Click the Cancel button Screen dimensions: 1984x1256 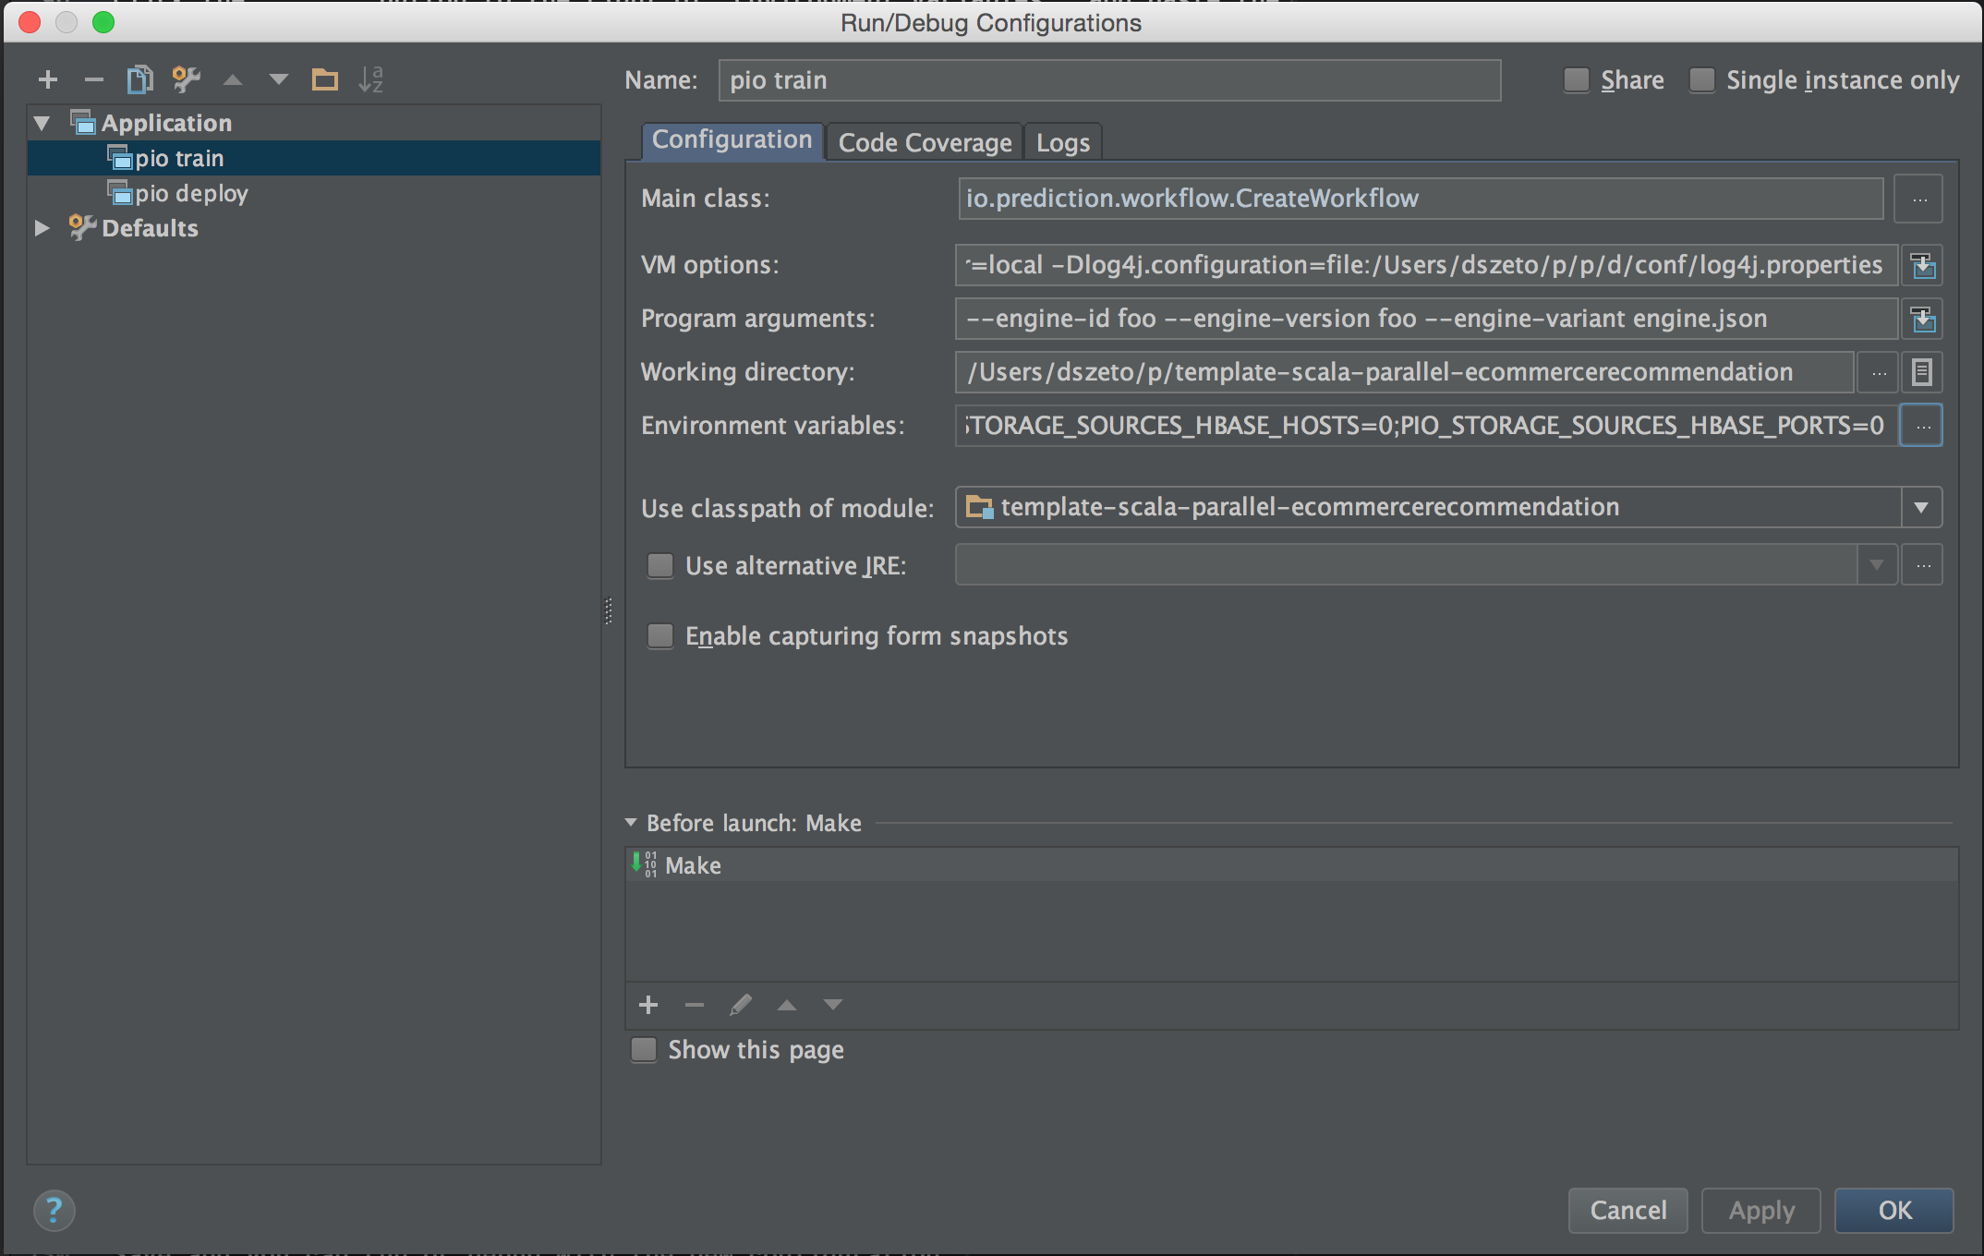(1627, 1210)
